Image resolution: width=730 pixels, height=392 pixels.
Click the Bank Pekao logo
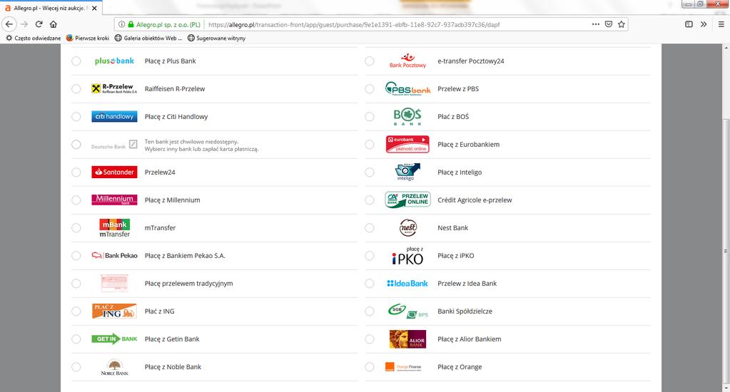tap(114, 255)
